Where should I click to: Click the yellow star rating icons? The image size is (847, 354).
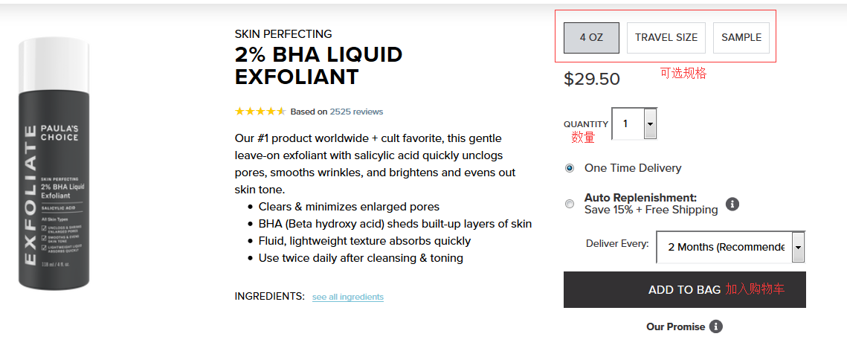(x=260, y=112)
